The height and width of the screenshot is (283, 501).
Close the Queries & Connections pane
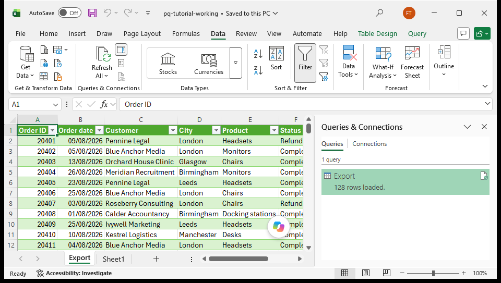pyautogui.click(x=484, y=127)
